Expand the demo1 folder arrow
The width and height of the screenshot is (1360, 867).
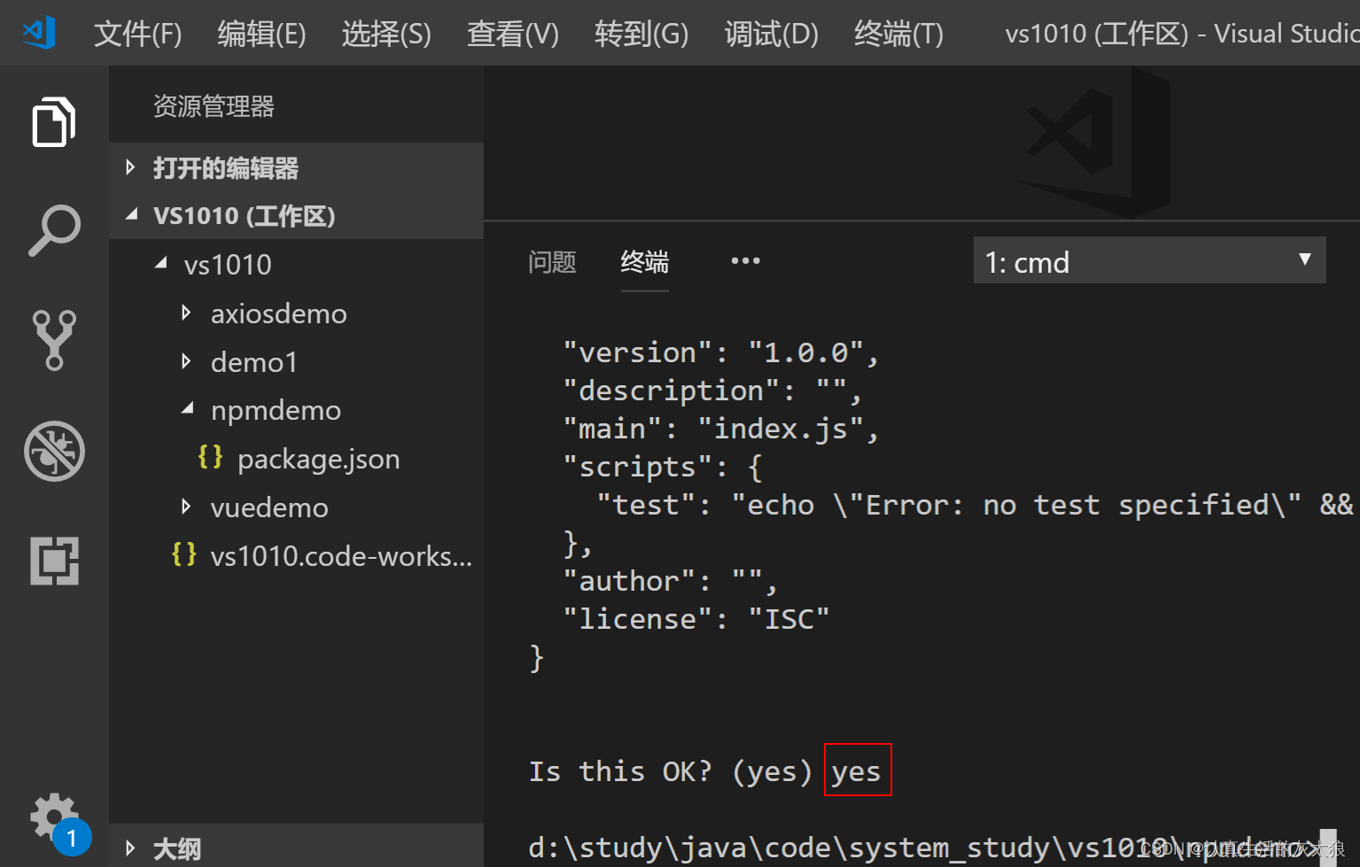[186, 361]
